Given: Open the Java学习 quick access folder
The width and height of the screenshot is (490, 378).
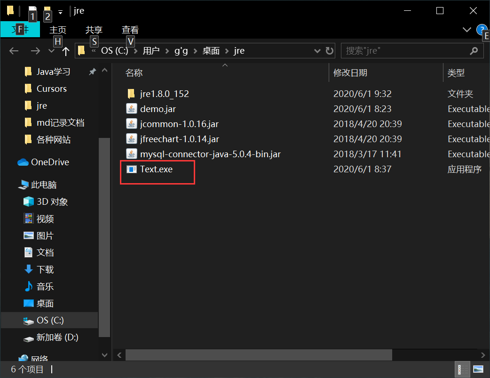Looking at the screenshot, I should (x=47, y=72).
